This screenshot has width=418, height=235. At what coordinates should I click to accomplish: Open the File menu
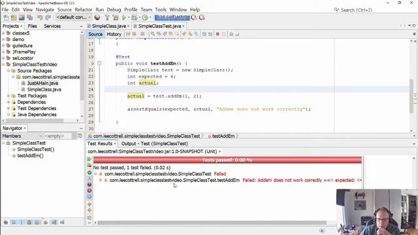tap(5, 10)
